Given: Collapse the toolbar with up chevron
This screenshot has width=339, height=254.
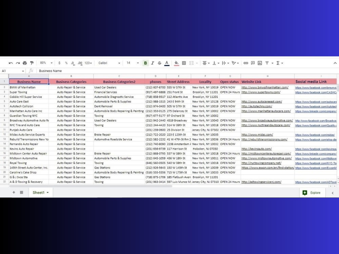Looking at the screenshot, I should click(x=335, y=63).
